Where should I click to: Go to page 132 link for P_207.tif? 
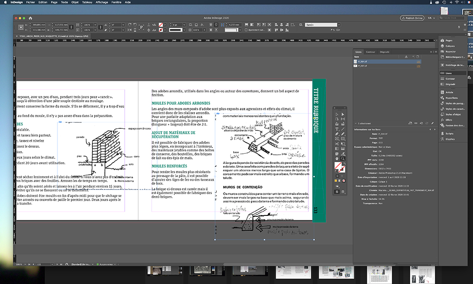418,66
